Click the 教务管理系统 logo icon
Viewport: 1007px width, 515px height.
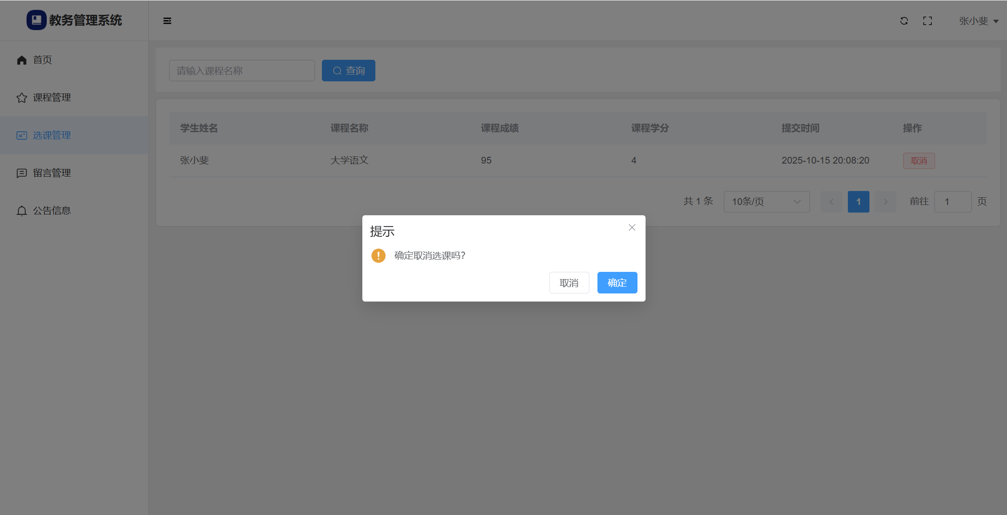pyautogui.click(x=36, y=20)
